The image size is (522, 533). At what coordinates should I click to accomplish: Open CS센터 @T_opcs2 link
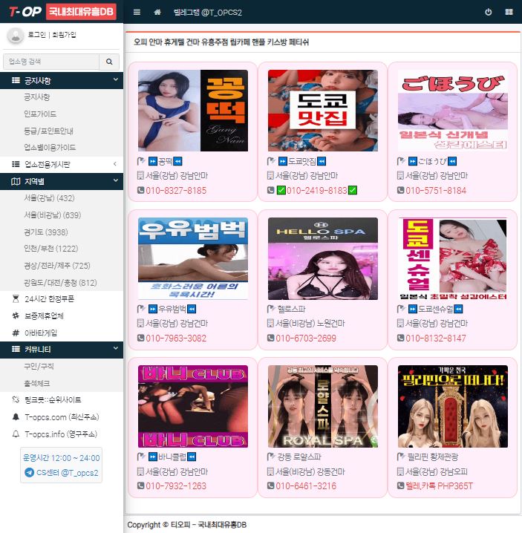[x=67, y=473]
